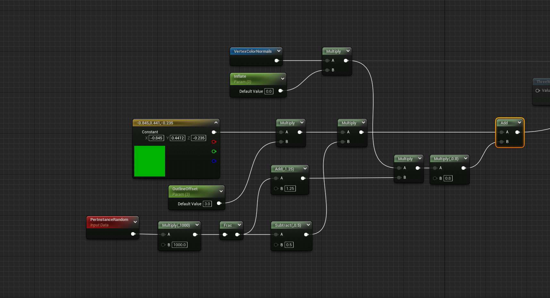The height and width of the screenshot is (298, 550).
Task: Expand the Add(,1.25) node chevron
Action: [305, 169]
